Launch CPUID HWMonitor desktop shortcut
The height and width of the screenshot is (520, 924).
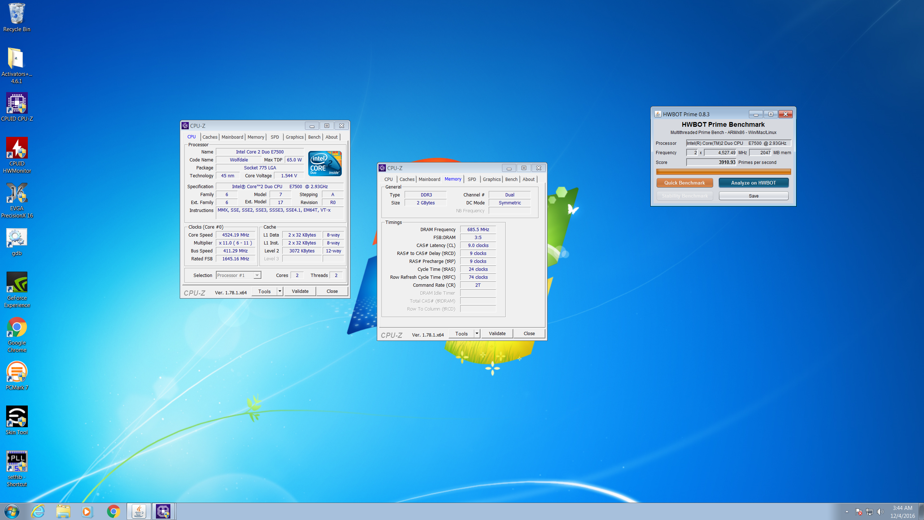tap(17, 155)
